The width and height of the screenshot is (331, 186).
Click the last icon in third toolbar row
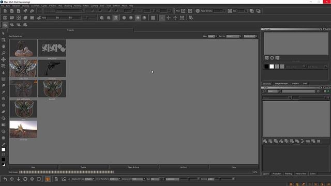[25, 25]
